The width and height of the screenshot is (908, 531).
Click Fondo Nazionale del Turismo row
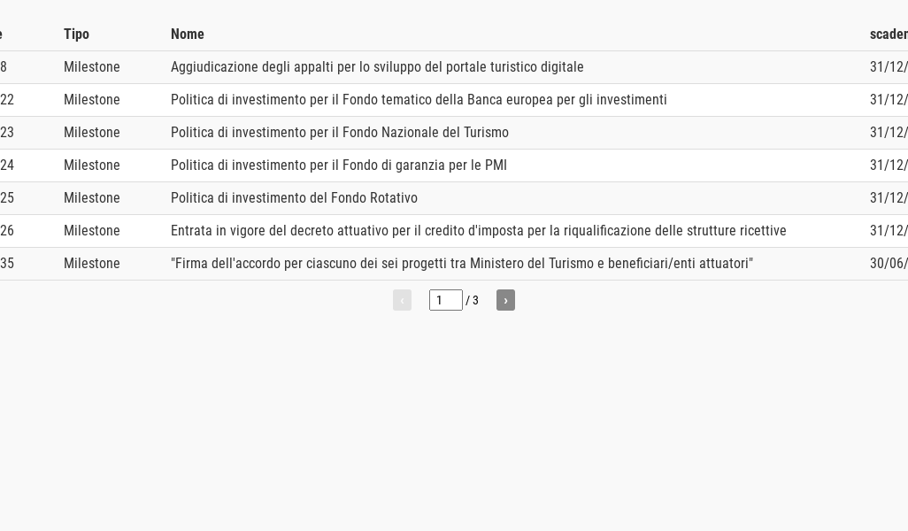coord(339,133)
